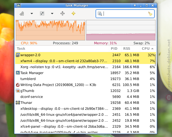Click the Memory: 31% label
This screenshot has height=137, width=172.
(105, 43)
